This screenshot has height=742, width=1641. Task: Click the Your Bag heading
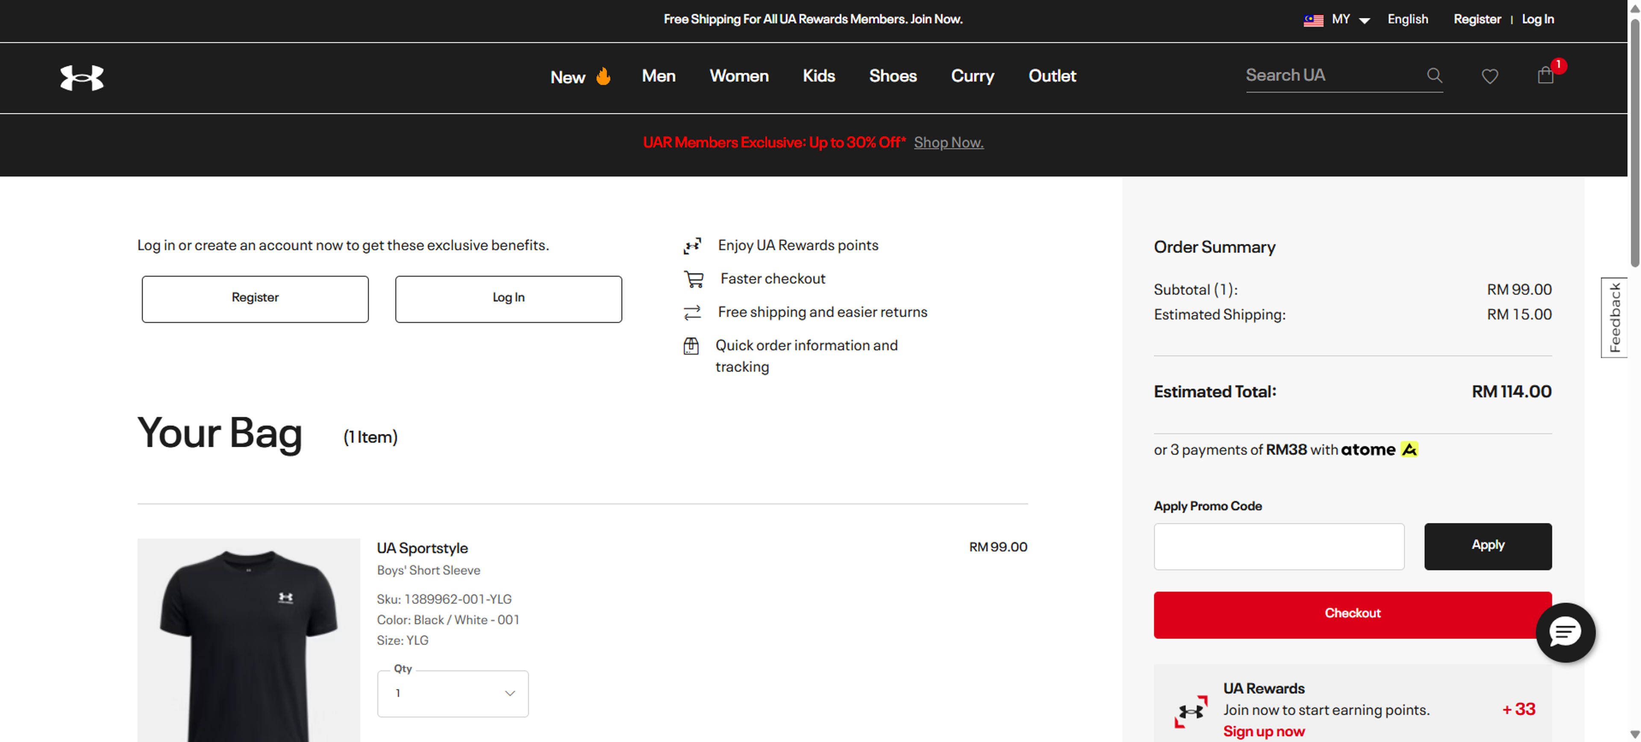pyautogui.click(x=220, y=433)
